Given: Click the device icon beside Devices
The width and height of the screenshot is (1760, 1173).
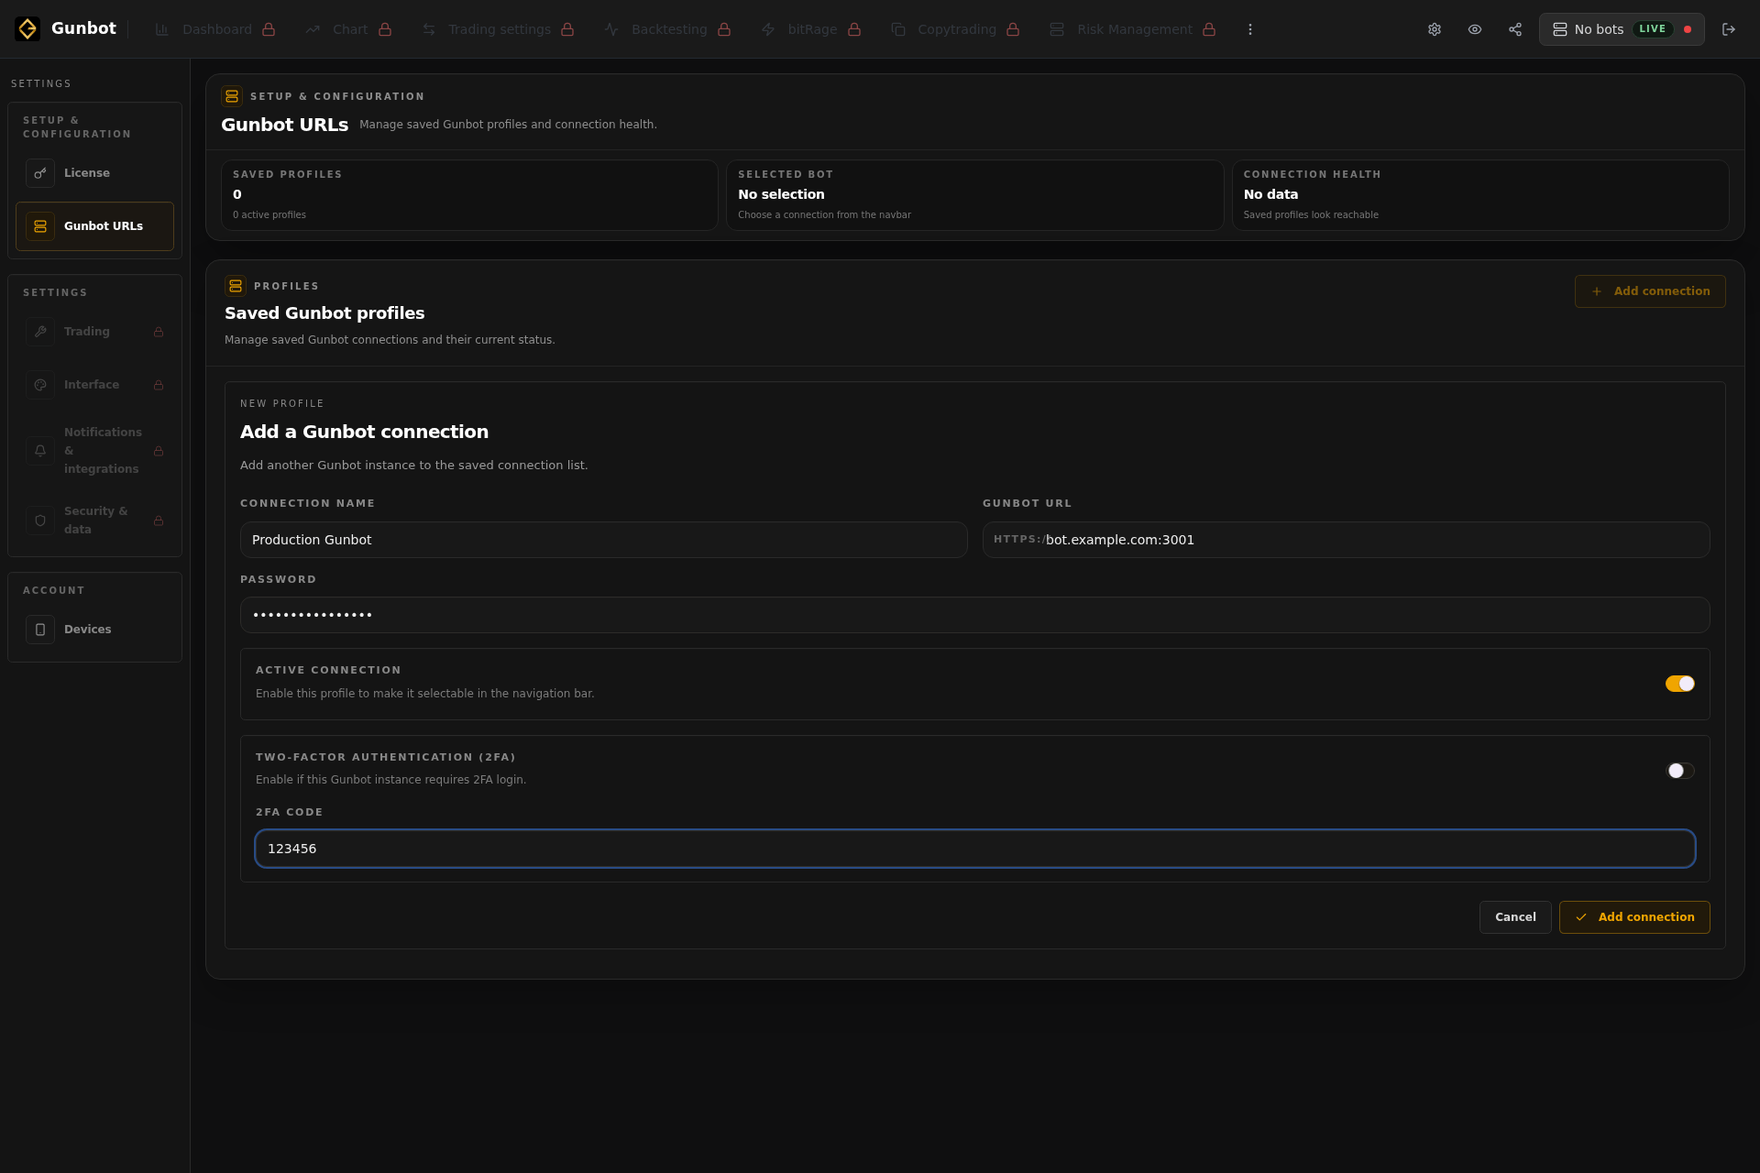Looking at the screenshot, I should coord(40,630).
